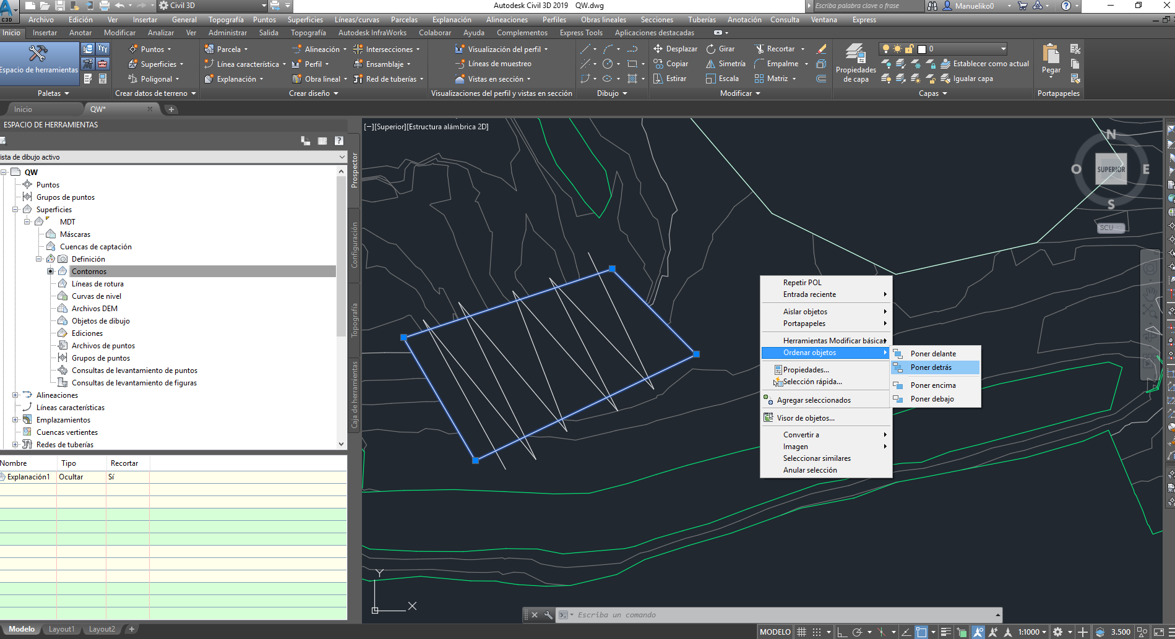
Task: Pick the Estirar stretch tool
Action: point(670,79)
